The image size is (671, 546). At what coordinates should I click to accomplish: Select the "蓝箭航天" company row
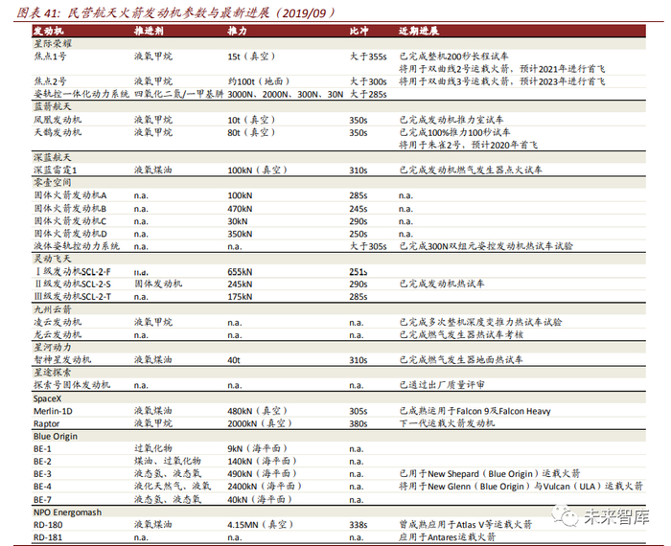[x=339, y=106]
